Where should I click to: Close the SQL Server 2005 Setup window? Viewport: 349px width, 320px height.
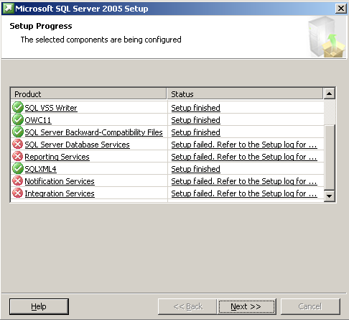pos(341,9)
